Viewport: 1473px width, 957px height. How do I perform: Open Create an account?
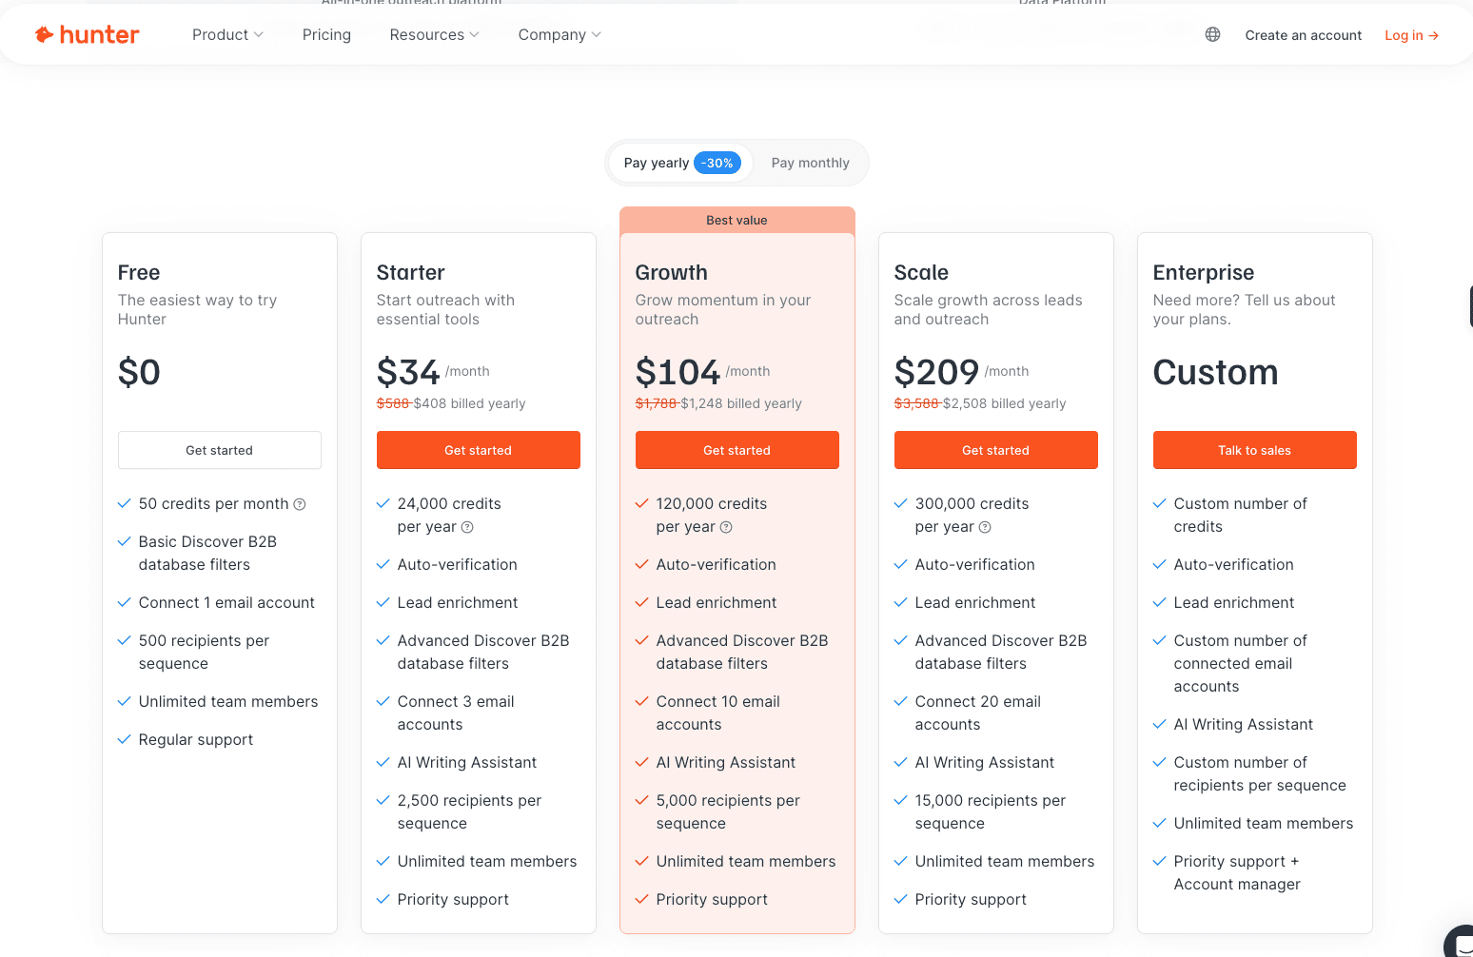coord(1303,35)
